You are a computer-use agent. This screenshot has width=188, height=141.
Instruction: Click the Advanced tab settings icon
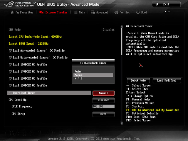coord(93,12)
